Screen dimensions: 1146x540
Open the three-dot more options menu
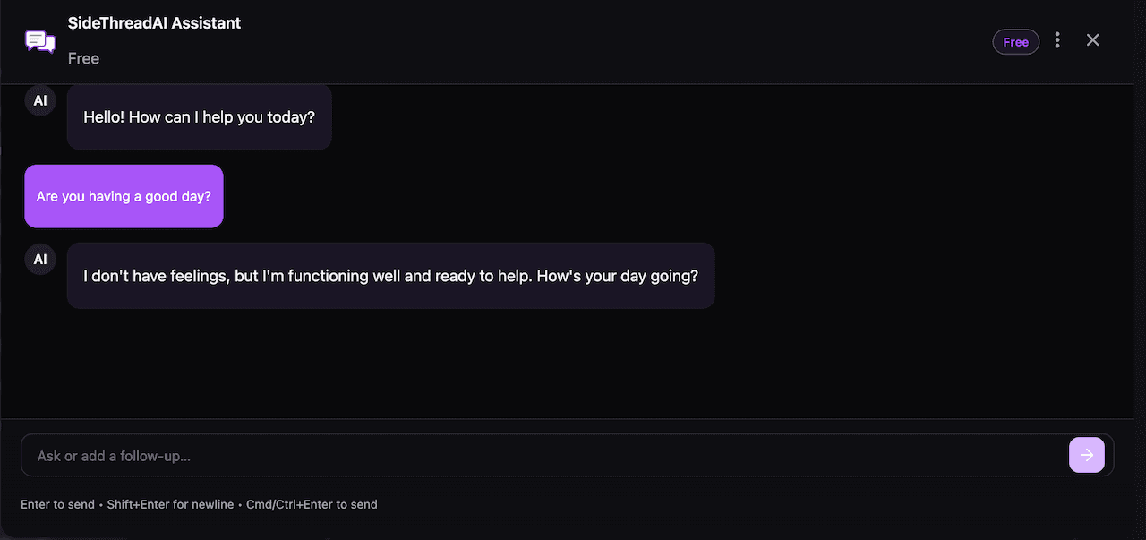pos(1057,40)
